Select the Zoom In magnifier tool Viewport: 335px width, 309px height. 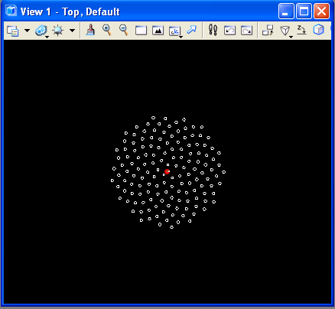pos(107,30)
